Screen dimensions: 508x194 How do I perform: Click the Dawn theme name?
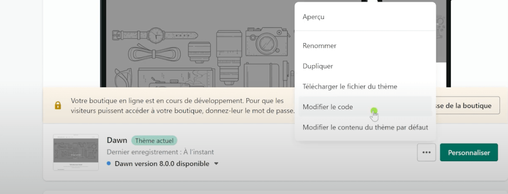click(x=117, y=140)
